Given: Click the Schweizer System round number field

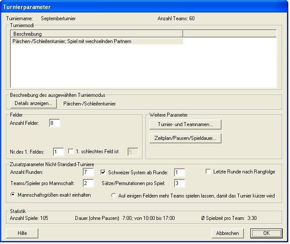Looking at the screenshot, I should (x=179, y=172).
